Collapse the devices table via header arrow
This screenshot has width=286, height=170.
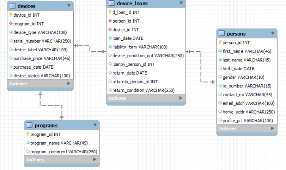(69, 6)
